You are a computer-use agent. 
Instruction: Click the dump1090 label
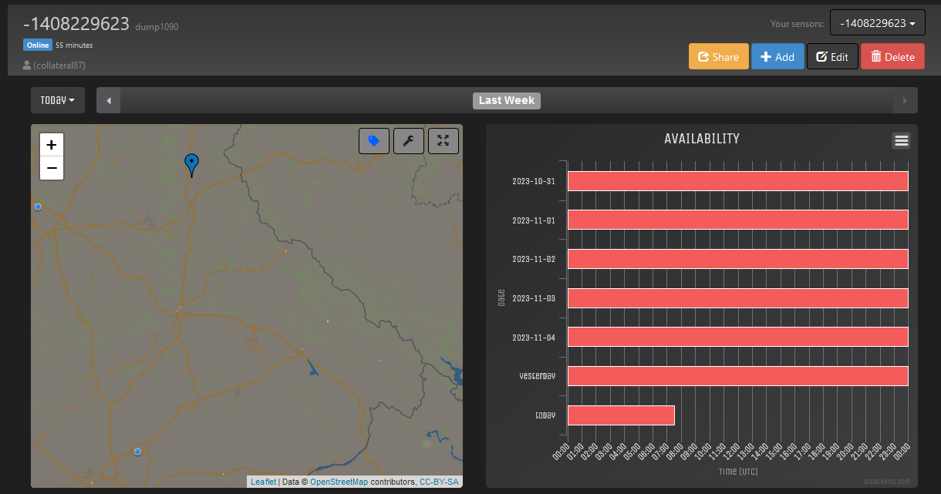(157, 27)
